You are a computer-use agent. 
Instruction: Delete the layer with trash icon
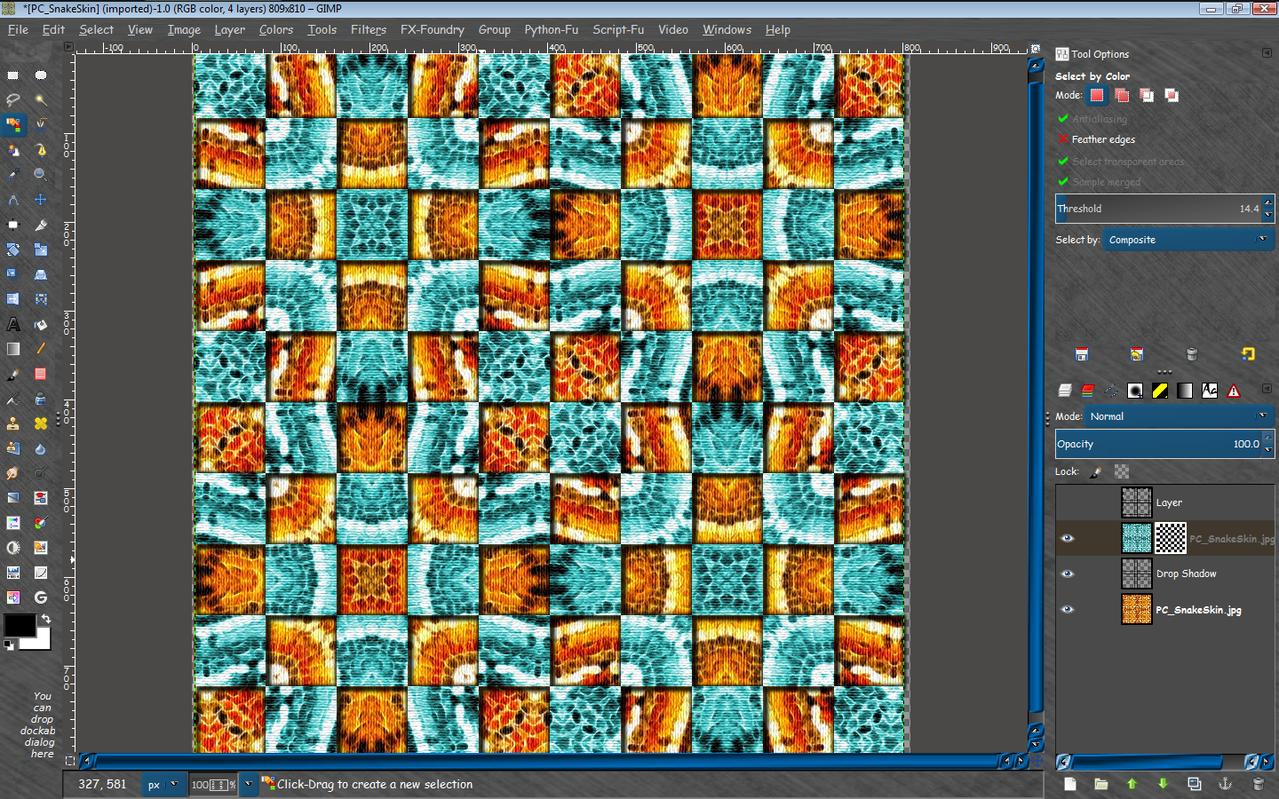pyautogui.click(x=1258, y=784)
